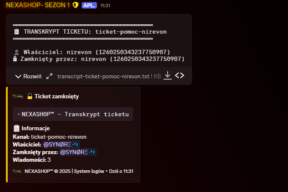288x192 pixels.
Task: Click the yellow embed color bar
Action: click(7, 134)
